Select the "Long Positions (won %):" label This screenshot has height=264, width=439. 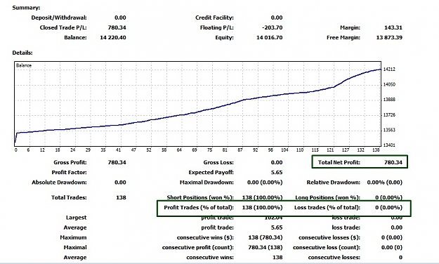coord(328,198)
